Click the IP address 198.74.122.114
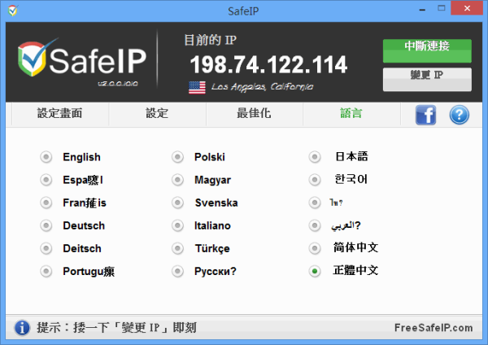This screenshot has width=488, height=345. coord(268,65)
